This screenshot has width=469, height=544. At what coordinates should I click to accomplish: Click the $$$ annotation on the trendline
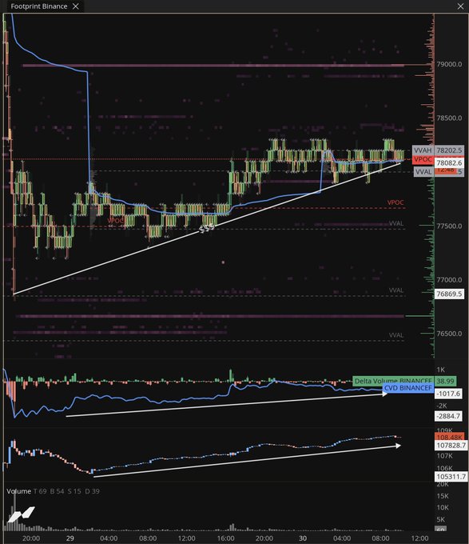207,229
